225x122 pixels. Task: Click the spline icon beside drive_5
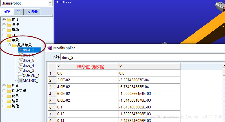tap(20, 60)
